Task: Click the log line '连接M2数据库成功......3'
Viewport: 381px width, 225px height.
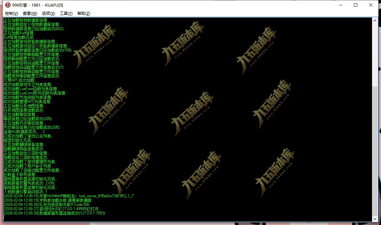Action: coord(24,132)
